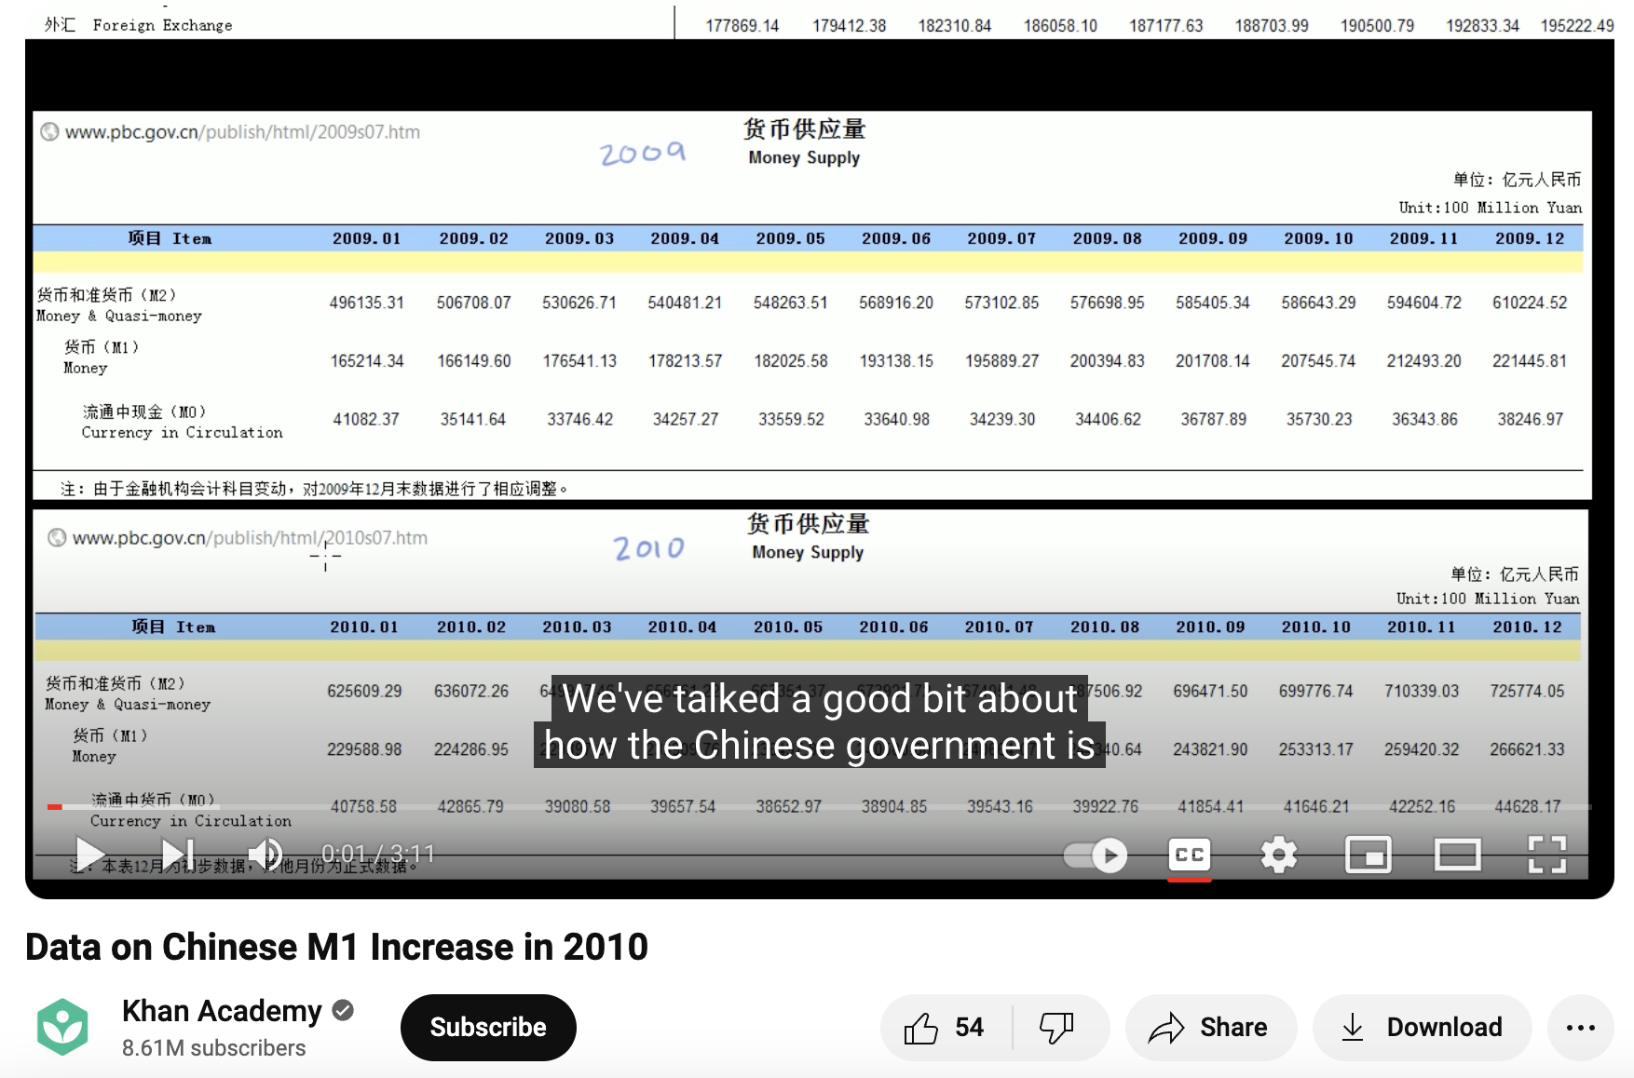The height and width of the screenshot is (1078, 1634).
Task: Switch to Theater mode
Action: (1458, 855)
